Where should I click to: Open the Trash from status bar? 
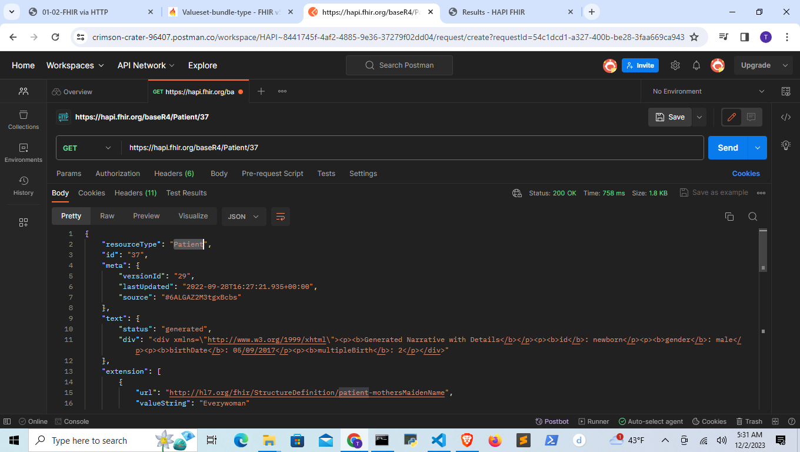[x=749, y=421]
